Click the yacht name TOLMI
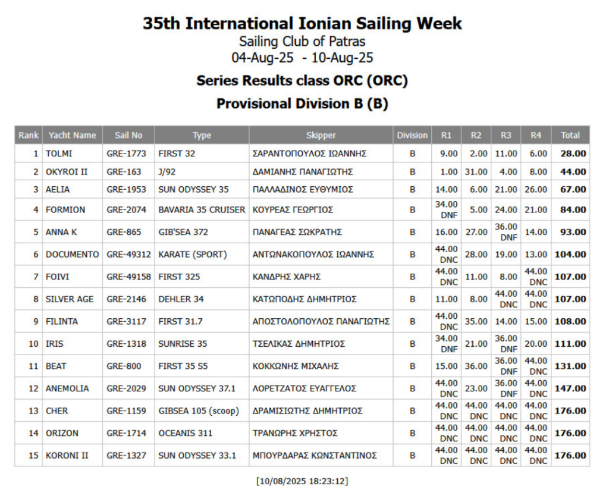Screen dimensions: 609x486 pyautogui.click(x=59, y=153)
